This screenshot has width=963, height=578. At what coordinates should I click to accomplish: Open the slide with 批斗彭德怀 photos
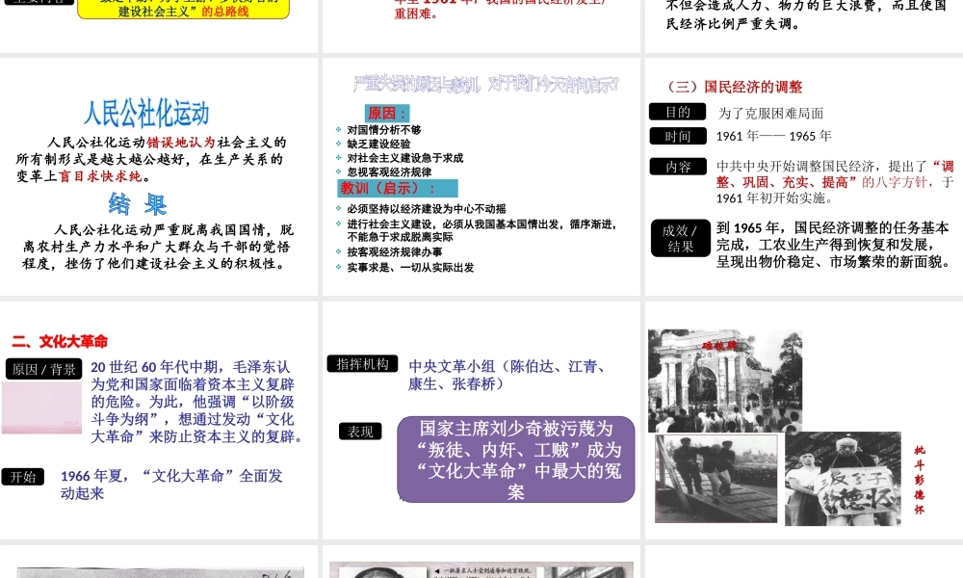(804, 420)
